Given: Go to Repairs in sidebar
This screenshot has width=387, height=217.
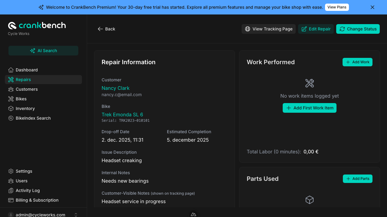Looking at the screenshot, I should pos(23,80).
